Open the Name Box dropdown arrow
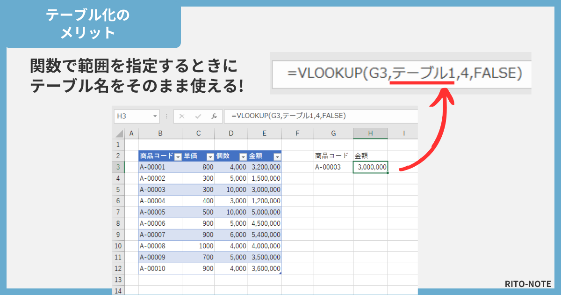 tap(155, 116)
